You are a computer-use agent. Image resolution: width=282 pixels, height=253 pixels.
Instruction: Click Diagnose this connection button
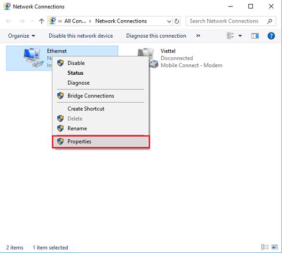pyautogui.click(x=156, y=36)
